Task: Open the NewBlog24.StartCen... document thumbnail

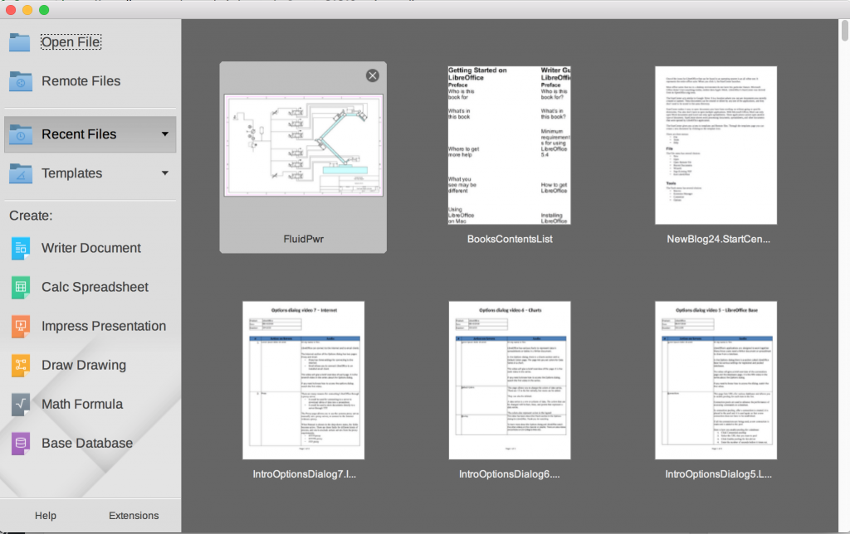Action: (716, 145)
